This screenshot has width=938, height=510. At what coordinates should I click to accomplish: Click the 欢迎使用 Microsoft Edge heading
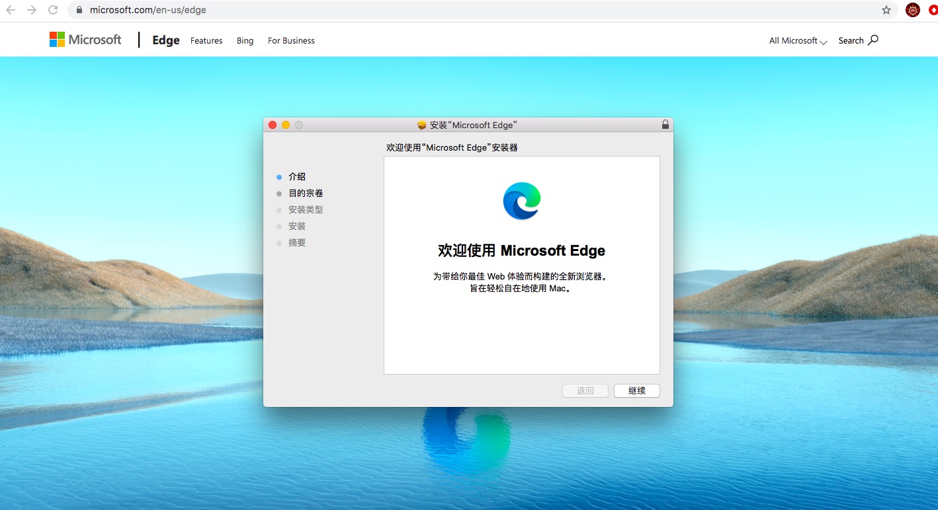pyautogui.click(x=522, y=251)
